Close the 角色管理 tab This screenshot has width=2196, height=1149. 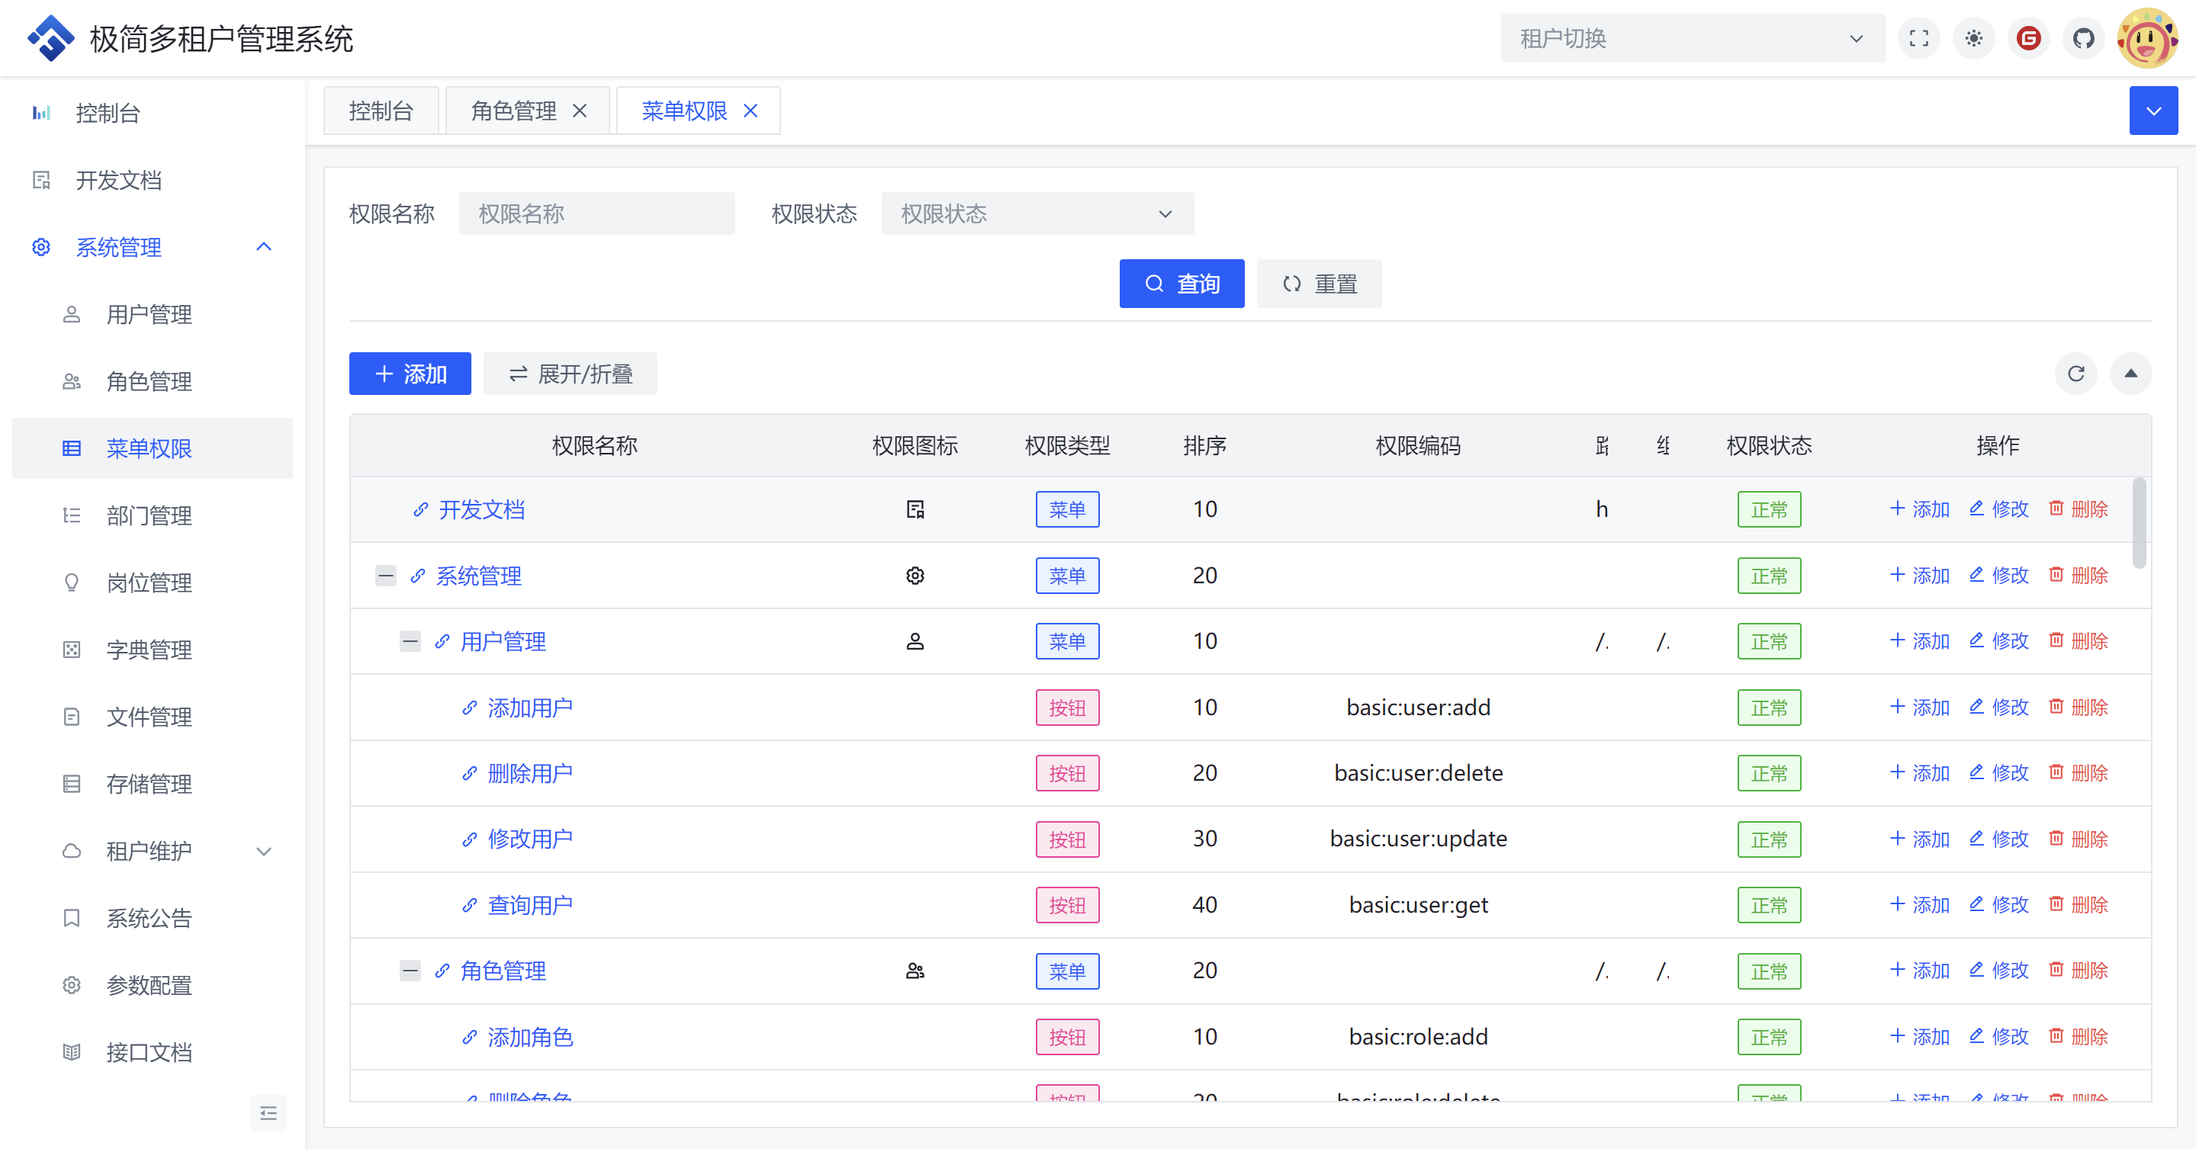click(x=580, y=111)
